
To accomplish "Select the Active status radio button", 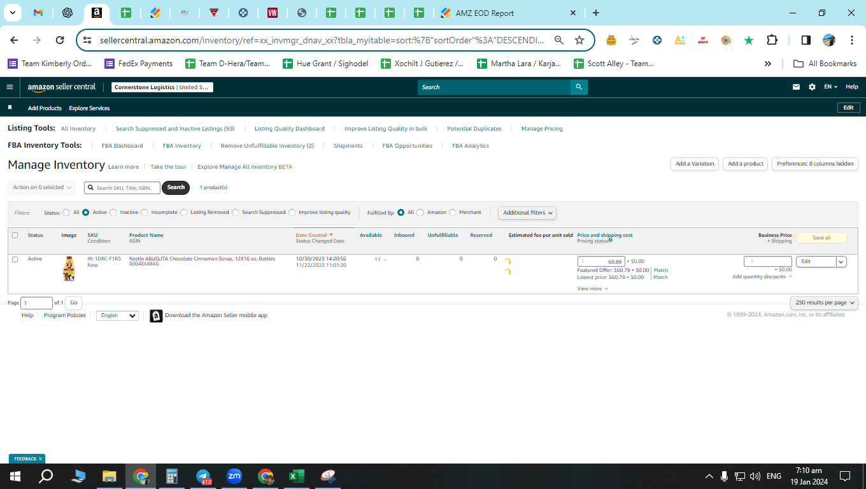I will pyautogui.click(x=85, y=213).
